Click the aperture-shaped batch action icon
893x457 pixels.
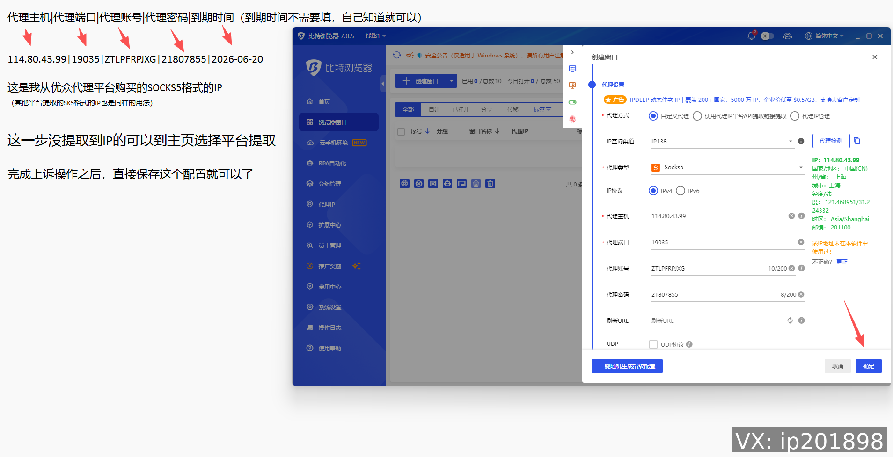tap(404, 184)
